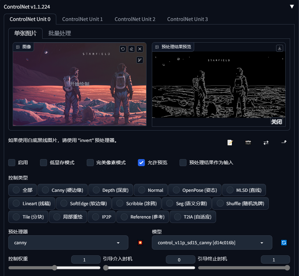Select 局部重绘 inpaint control type

click(68, 217)
